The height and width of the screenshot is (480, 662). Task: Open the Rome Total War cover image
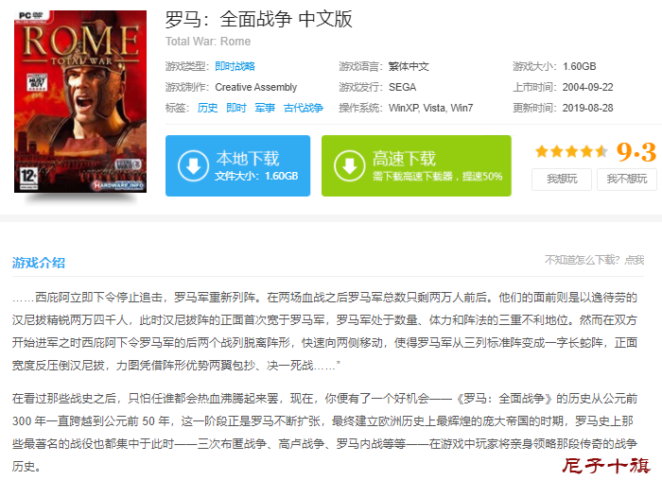coord(80,102)
